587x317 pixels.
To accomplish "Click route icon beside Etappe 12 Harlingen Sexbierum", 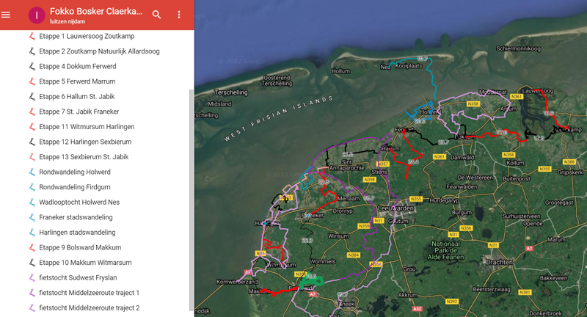I will point(32,142).
